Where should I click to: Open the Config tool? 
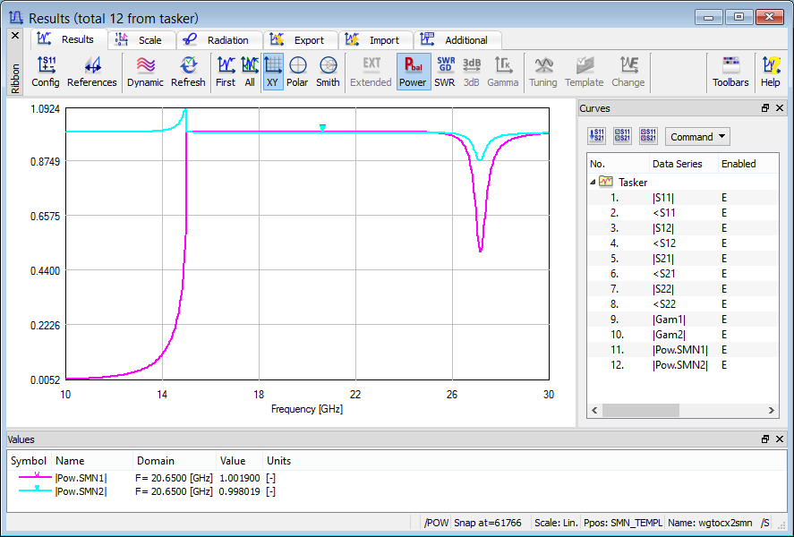[46, 72]
